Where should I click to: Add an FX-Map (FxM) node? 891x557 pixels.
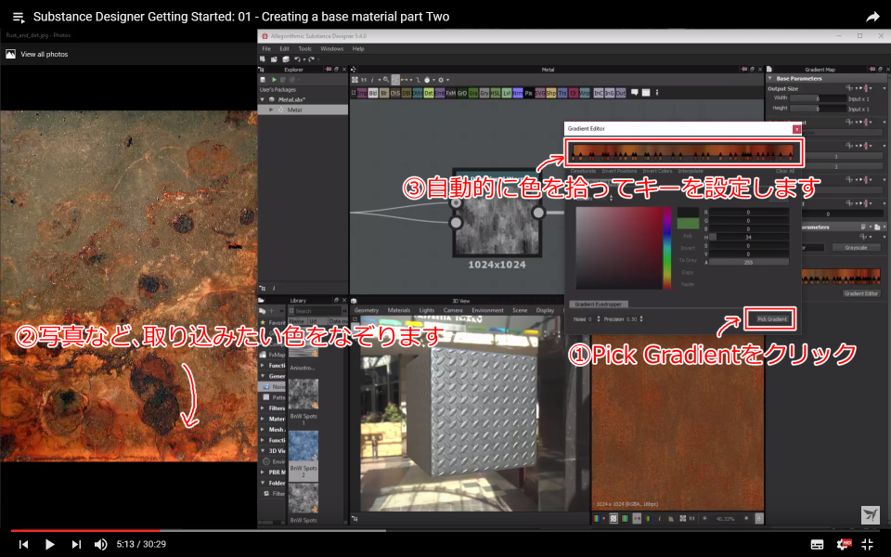tap(451, 93)
